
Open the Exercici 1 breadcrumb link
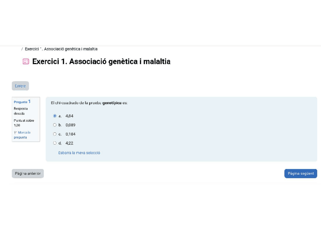pyautogui.click(x=61, y=49)
